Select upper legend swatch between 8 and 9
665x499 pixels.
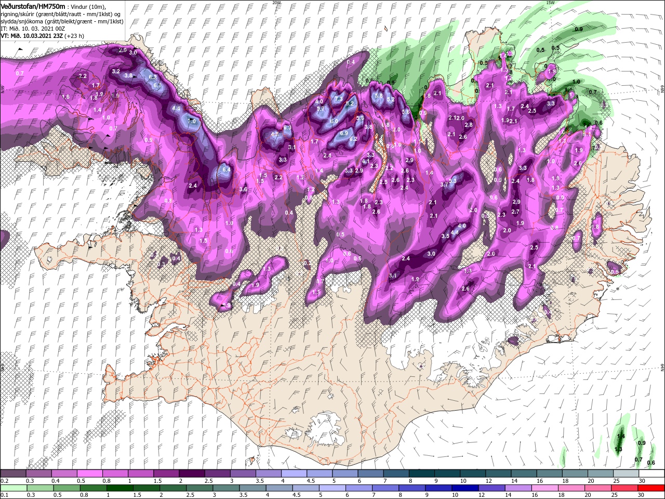tap(422, 474)
